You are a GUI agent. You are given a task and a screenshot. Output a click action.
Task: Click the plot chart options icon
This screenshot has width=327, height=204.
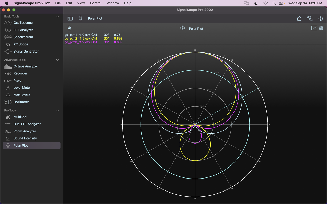[314, 28]
